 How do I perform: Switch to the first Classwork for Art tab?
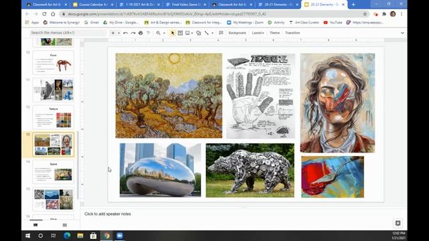pos(47,5)
